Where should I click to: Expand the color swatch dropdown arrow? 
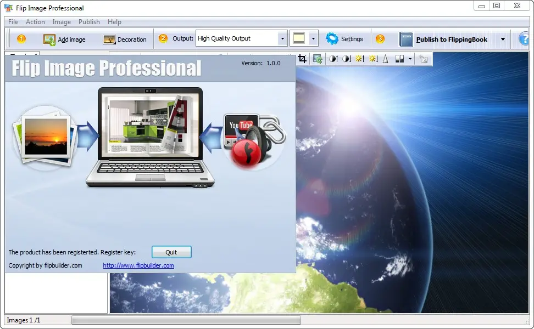click(313, 38)
